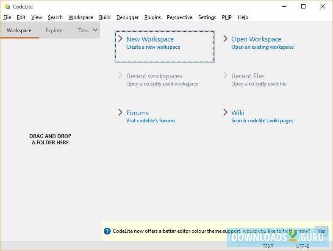Image resolution: width=333 pixels, height=251 pixels.
Task: Open the Workspace menu
Action: (80, 17)
